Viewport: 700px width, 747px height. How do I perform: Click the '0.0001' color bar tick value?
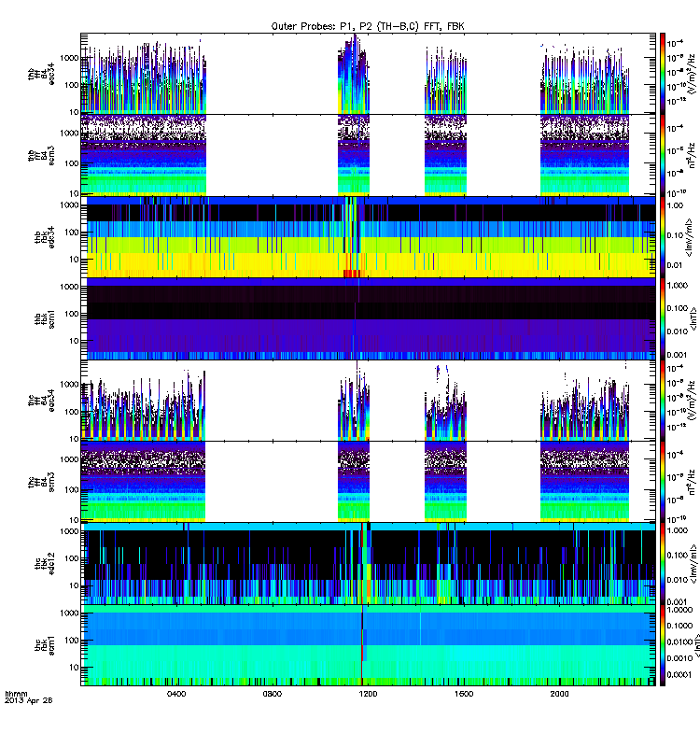click(x=679, y=674)
